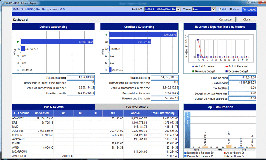
Task: Click the 25,866,411.19 debtors bar
Action: tap(57, 42)
